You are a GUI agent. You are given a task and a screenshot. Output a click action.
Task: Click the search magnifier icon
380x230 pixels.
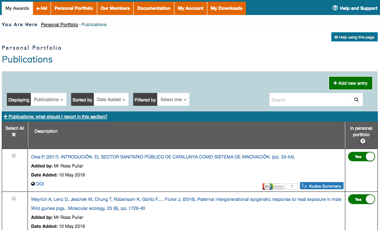(x=356, y=100)
